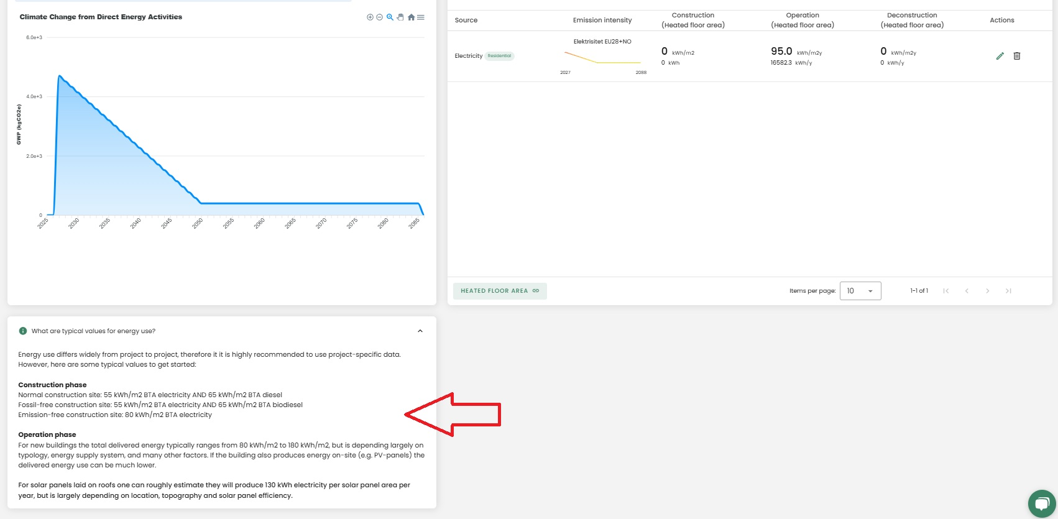Go to the previous table page
Image resolution: width=1058 pixels, height=519 pixels.
(x=967, y=291)
